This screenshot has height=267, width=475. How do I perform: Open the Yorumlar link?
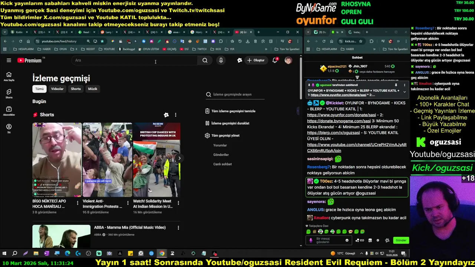220,145
